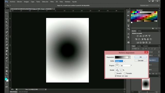Screen dimensions: 165x93
Task: Open the workspace switcher dropdown
Action: (x=150, y=5)
